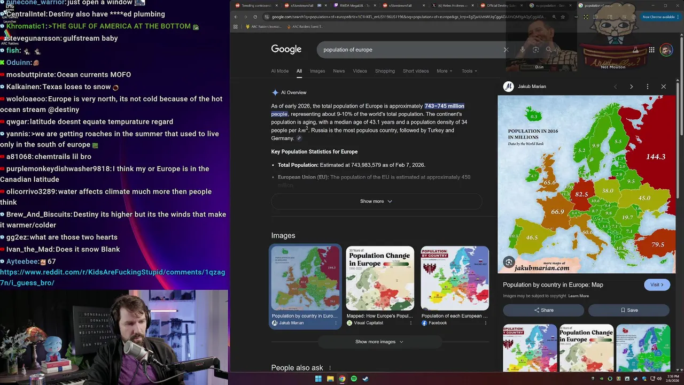Open more options in image preview panel
Image resolution: width=684 pixels, height=385 pixels.
[x=647, y=87]
